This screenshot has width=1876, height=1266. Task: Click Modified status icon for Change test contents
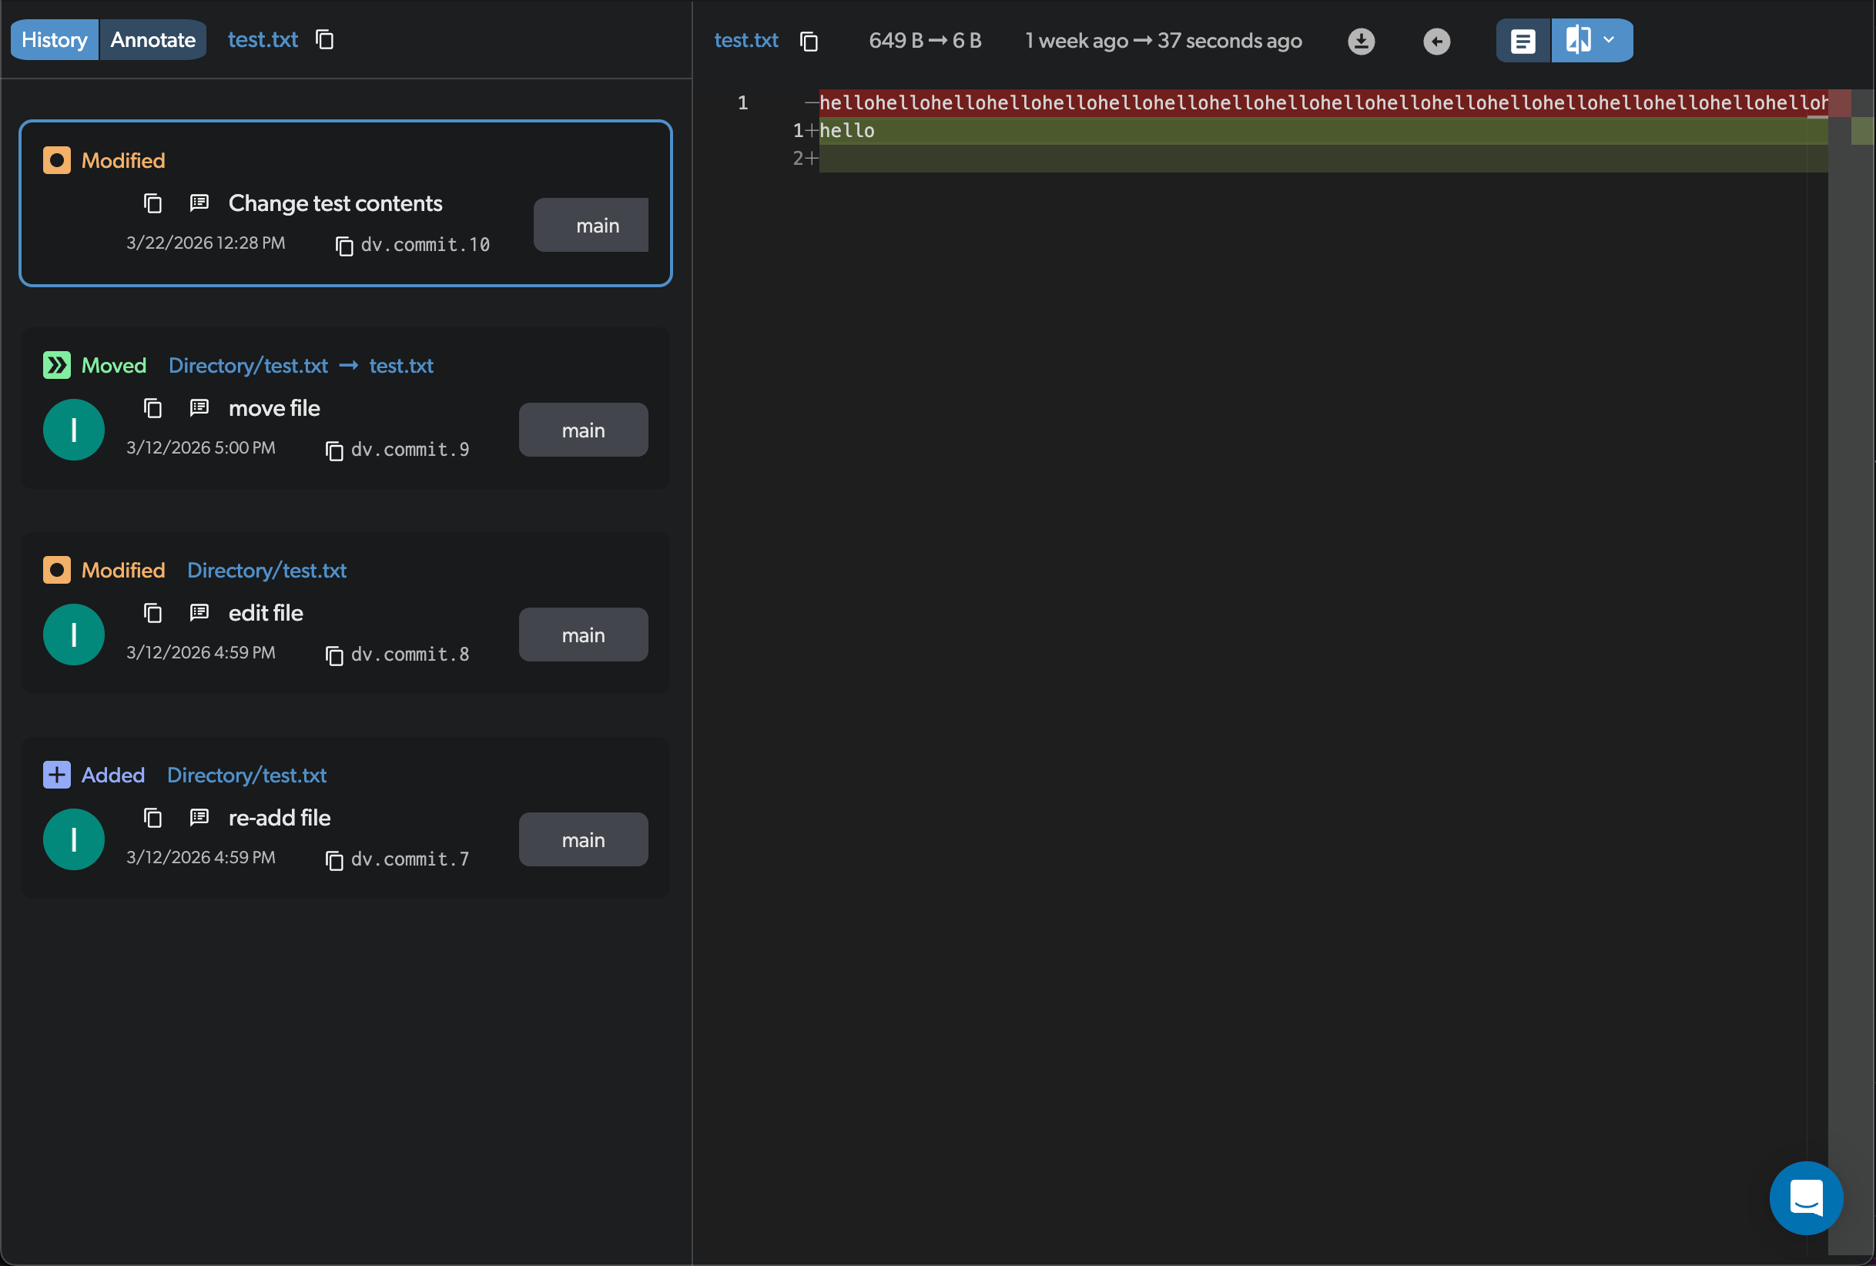click(x=56, y=161)
